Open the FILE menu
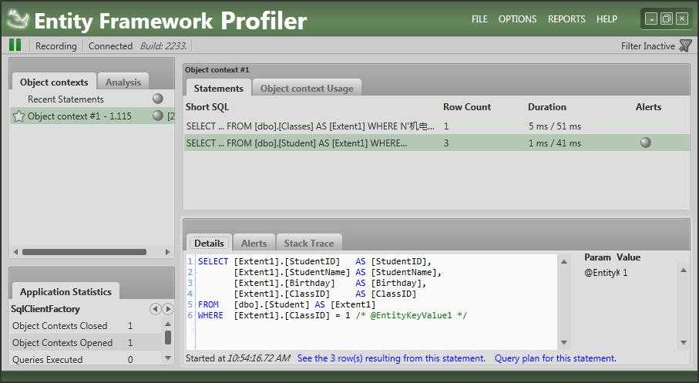This screenshot has height=383, width=699. click(x=479, y=19)
